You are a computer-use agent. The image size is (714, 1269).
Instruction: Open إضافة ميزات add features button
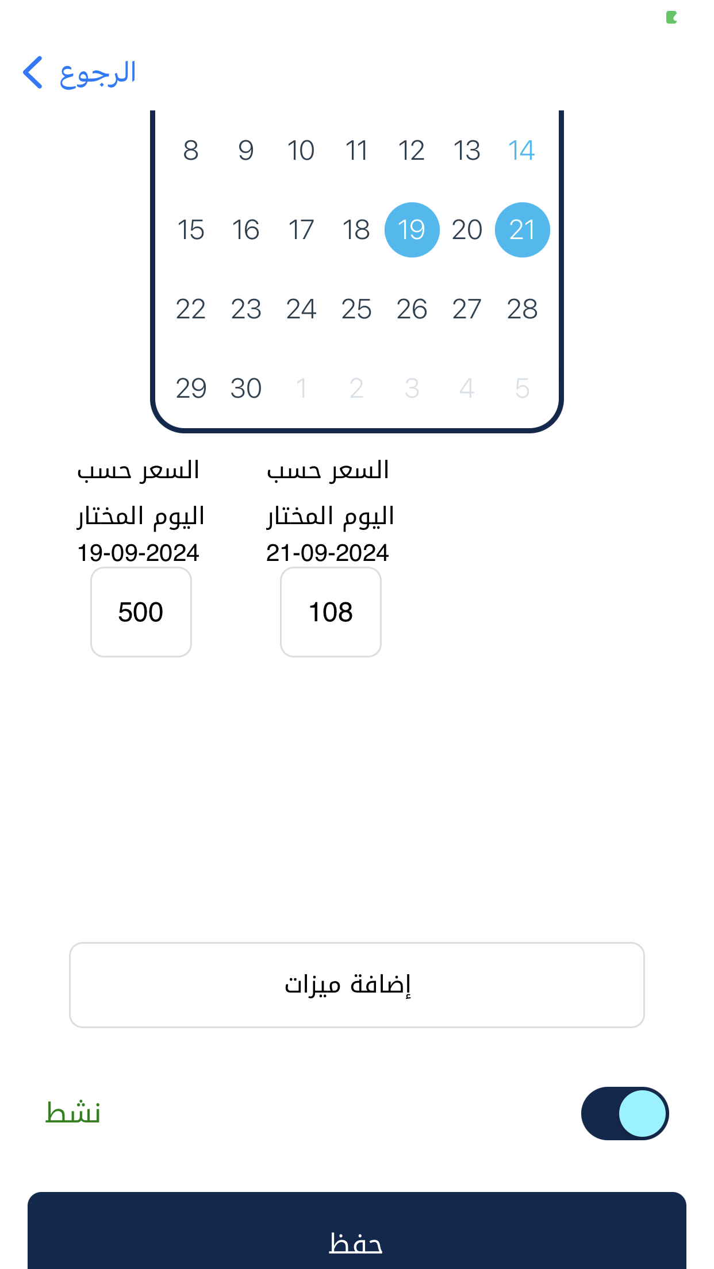pyautogui.click(x=356, y=985)
